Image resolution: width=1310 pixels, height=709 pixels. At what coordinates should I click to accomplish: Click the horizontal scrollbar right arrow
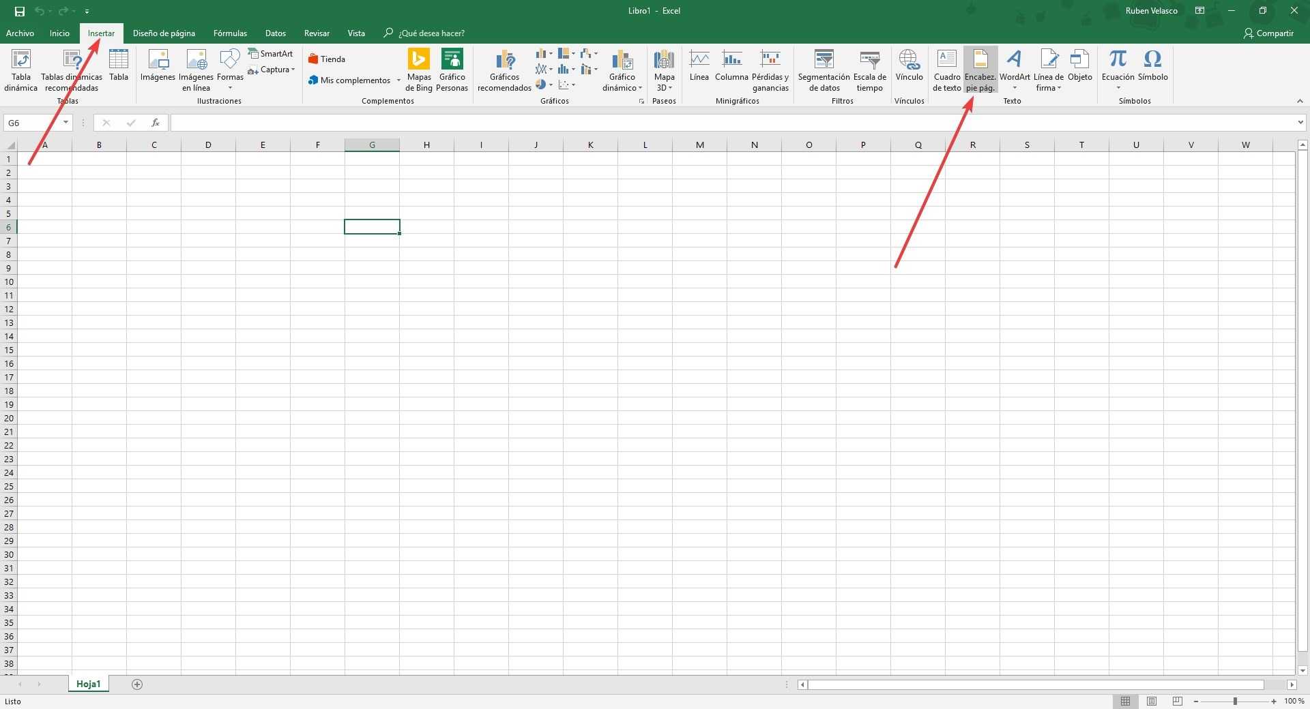click(1292, 684)
